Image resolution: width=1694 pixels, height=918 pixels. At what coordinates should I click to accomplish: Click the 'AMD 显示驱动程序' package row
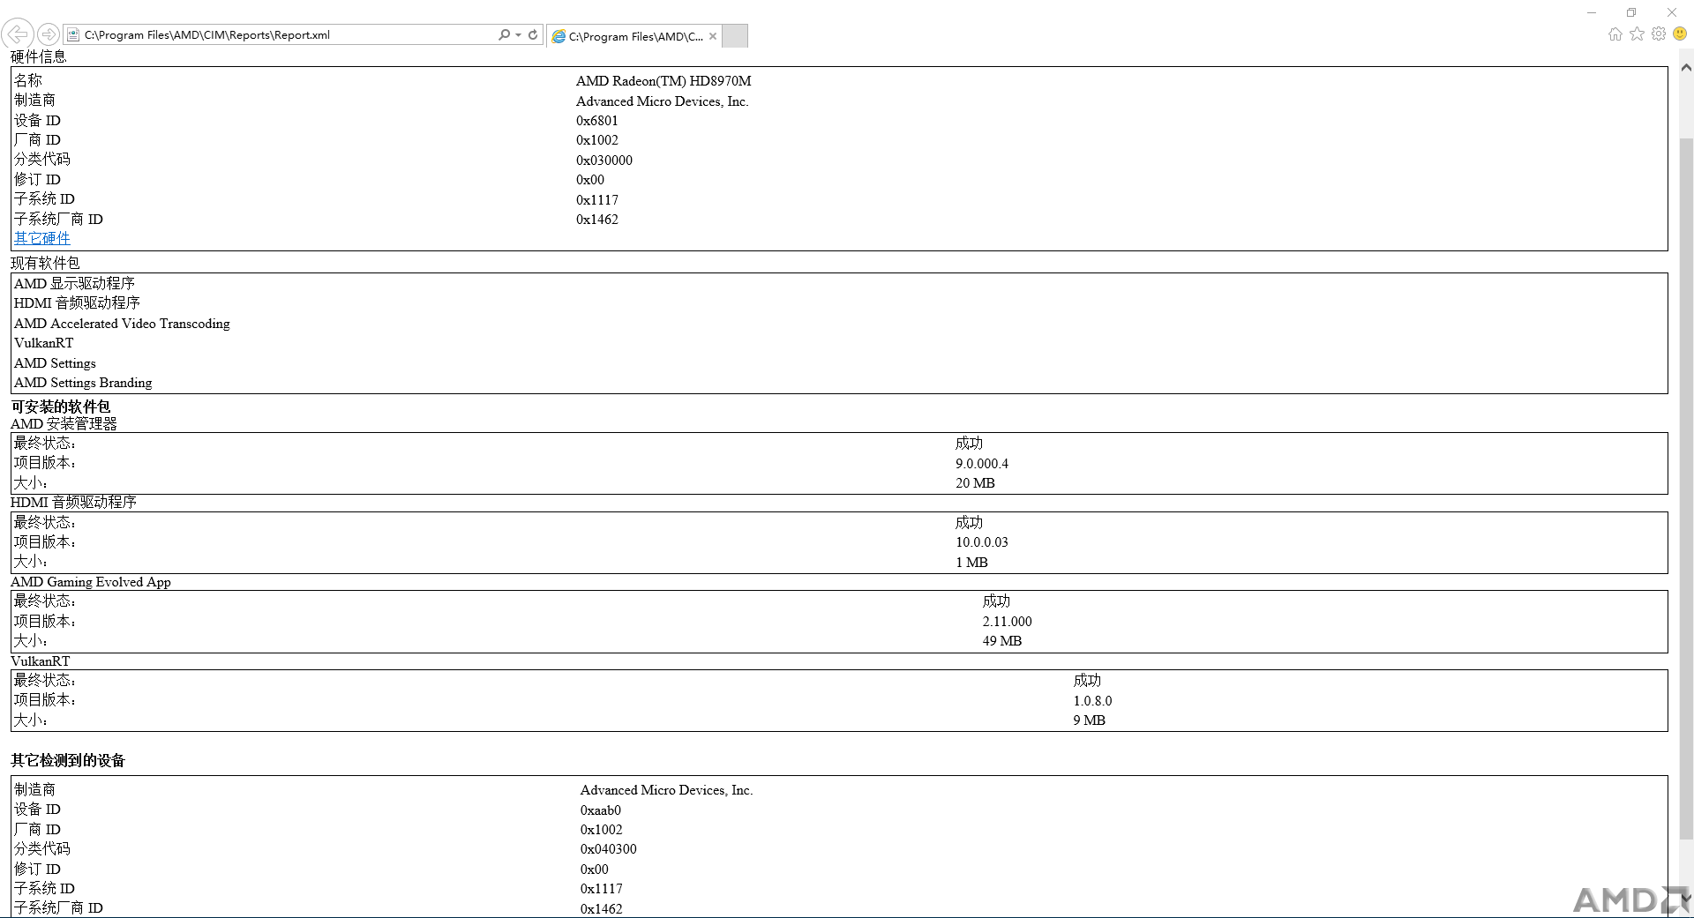click(x=74, y=283)
